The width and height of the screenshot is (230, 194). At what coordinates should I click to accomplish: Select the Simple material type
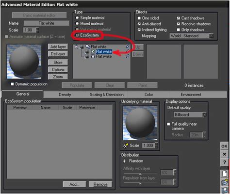[77, 17]
